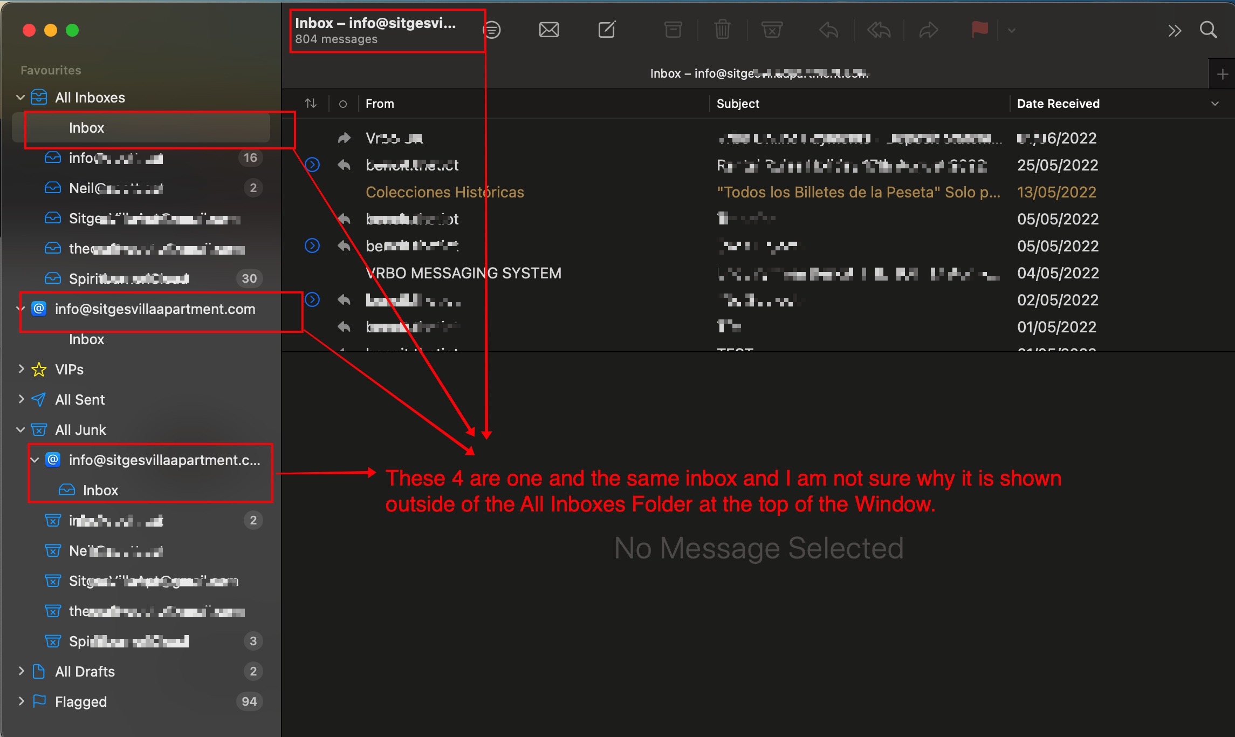
Task: Toggle sort order with the arrows column header
Action: 311,103
